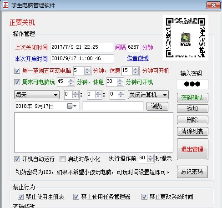Screen dimensions: 222x208
Task: Click 退出管理 button
Action: [192, 149]
